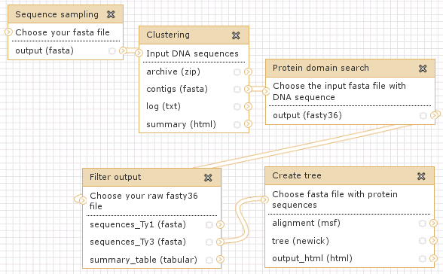Viewport: 443px width, 274px height.
Task: Toggle workflow output marker for log (txt)
Action: click(237, 107)
